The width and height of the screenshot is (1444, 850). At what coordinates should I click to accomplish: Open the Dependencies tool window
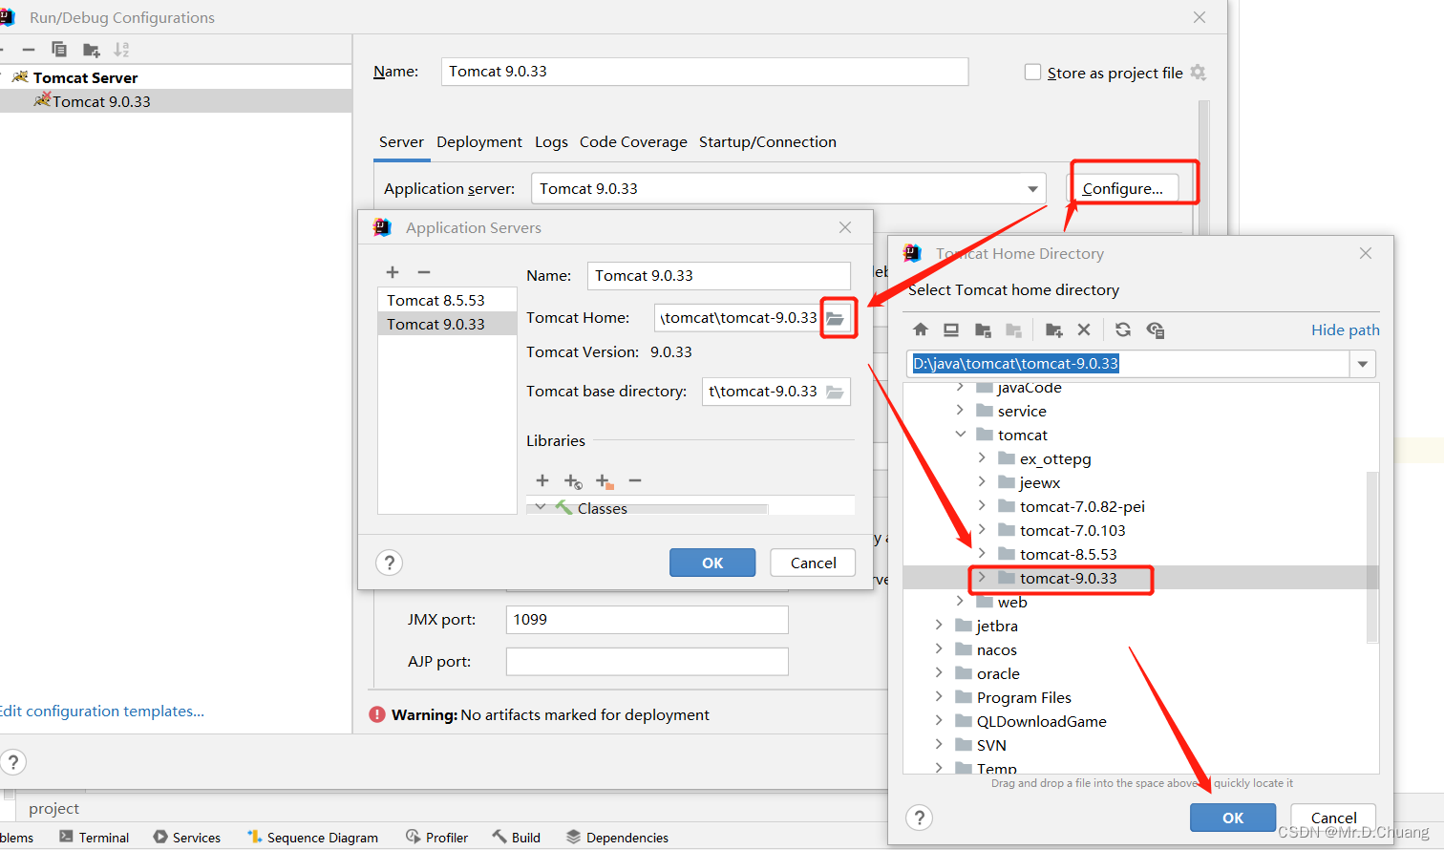[618, 838]
